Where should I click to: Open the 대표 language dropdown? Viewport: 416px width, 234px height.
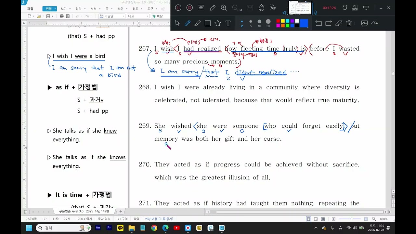click(138, 16)
